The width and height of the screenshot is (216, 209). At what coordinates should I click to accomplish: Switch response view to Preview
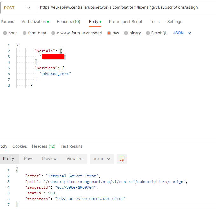(49, 159)
